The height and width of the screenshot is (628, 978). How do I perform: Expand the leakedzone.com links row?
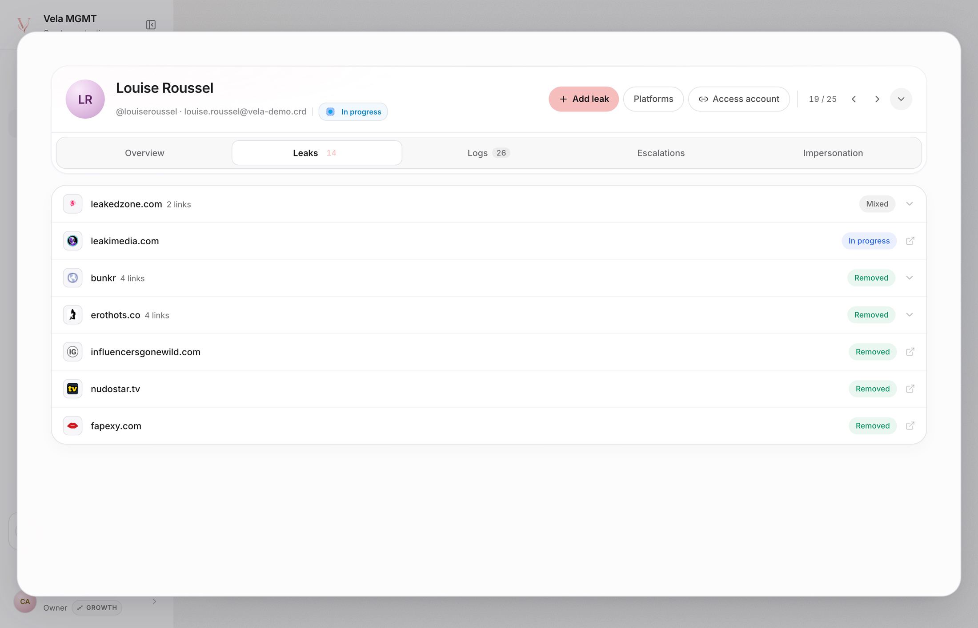point(489,204)
